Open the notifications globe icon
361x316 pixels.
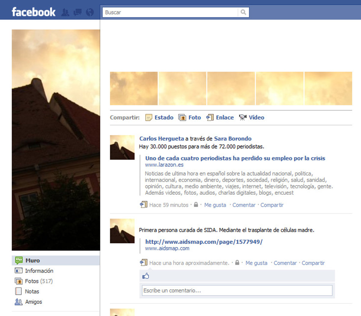[x=90, y=12]
